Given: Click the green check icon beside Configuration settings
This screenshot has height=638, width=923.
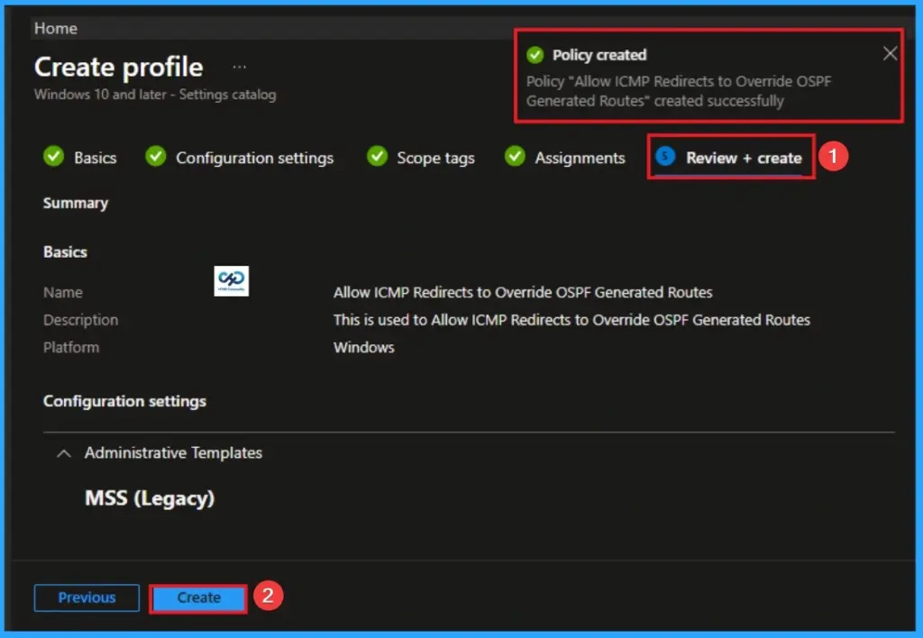Looking at the screenshot, I should 156,157.
